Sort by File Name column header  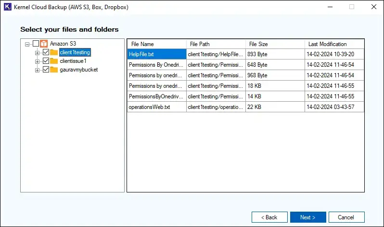click(157, 44)
